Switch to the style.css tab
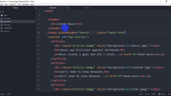 (88, 8)
